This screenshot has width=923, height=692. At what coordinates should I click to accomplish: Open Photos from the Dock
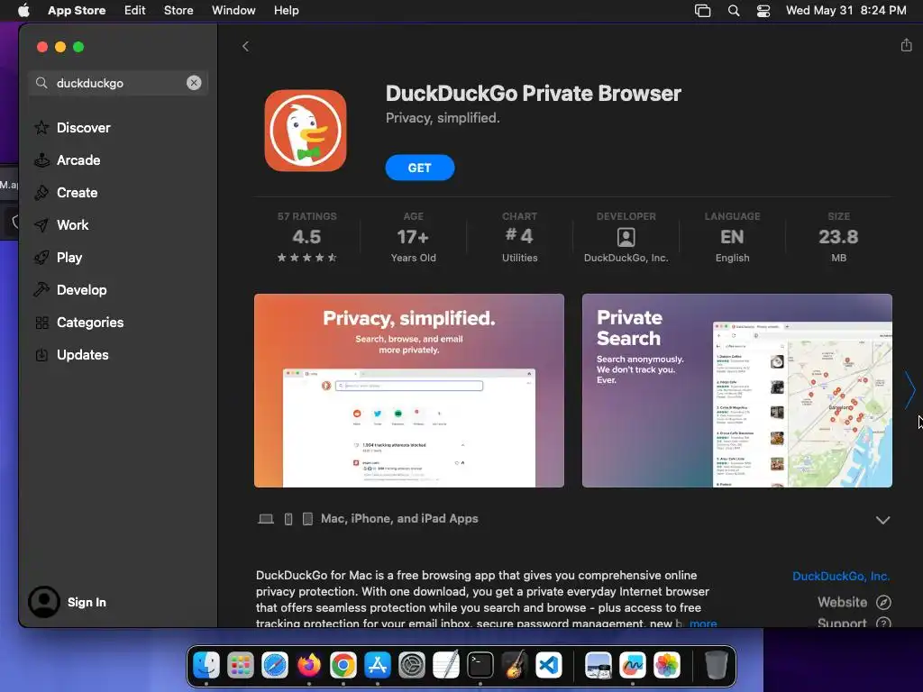pos(666,666)
